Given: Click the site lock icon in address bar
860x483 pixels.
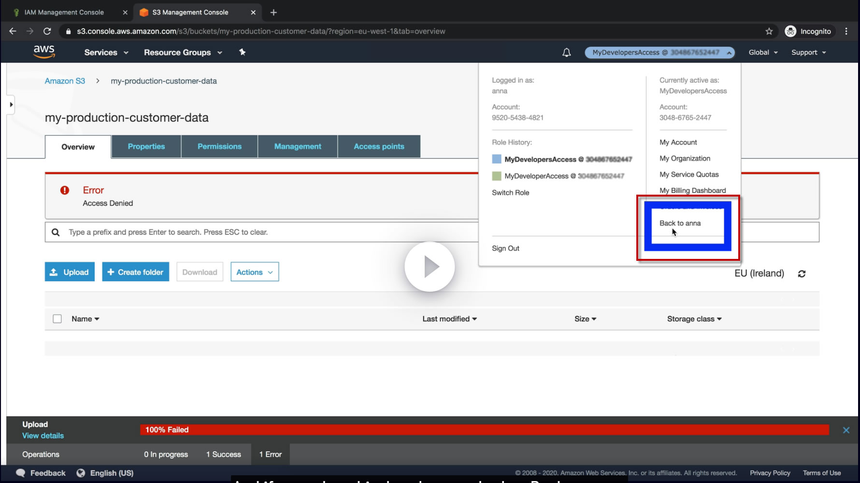Looking at the screenshot, I should coord(68,31).
